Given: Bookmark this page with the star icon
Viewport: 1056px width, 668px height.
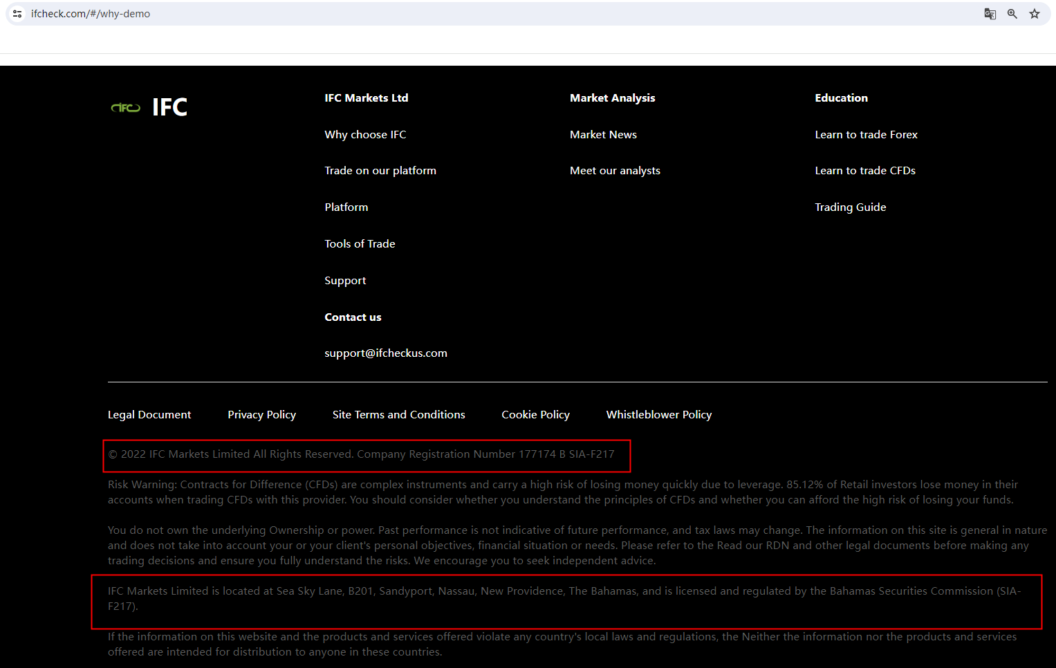Looking at the screenshot, I should [x=1034, y=14].
